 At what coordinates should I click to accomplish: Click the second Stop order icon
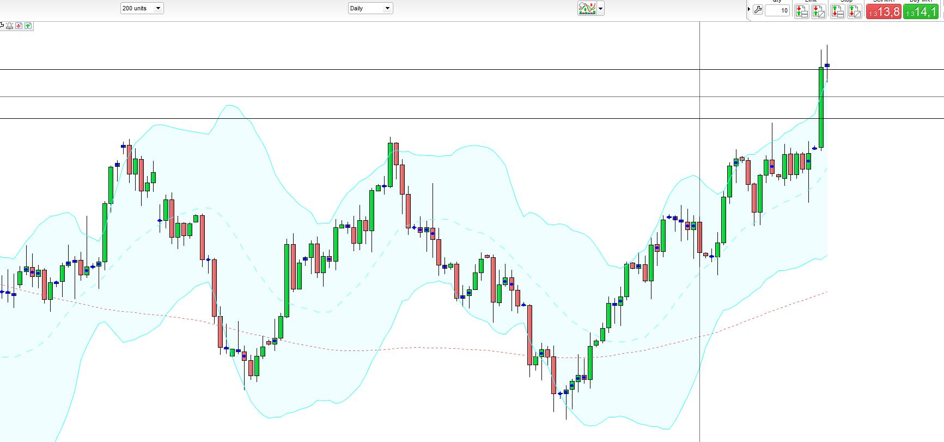pos(854,11)
